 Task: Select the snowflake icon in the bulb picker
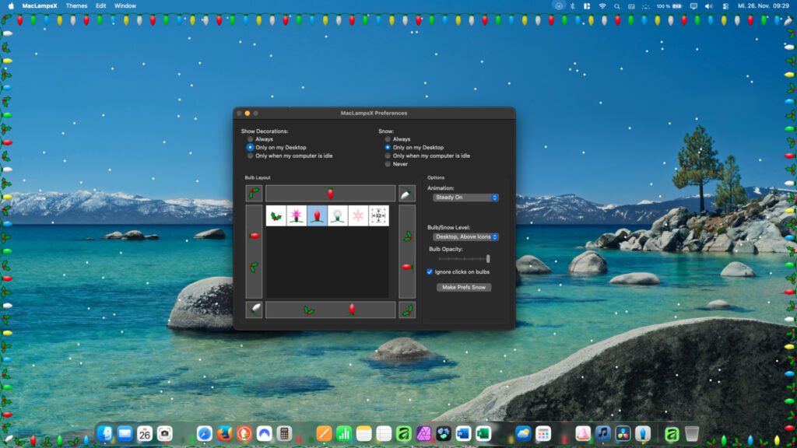click(x=356, y=215)
